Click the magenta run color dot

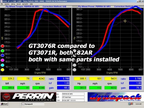[2, 60]
